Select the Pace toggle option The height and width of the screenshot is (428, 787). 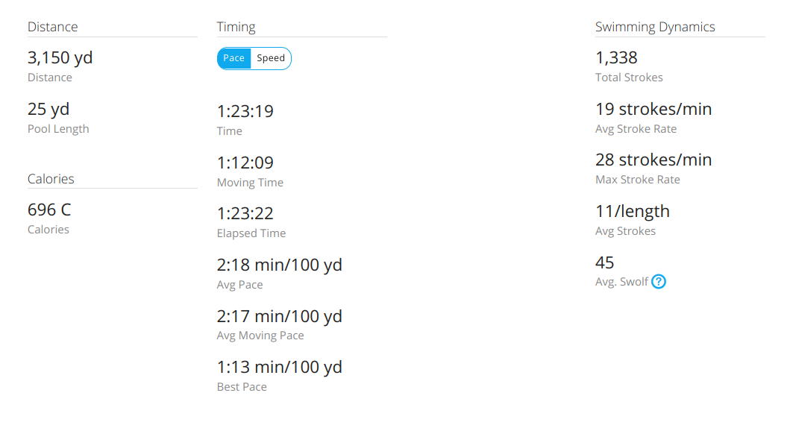click(x=234, y=58)
